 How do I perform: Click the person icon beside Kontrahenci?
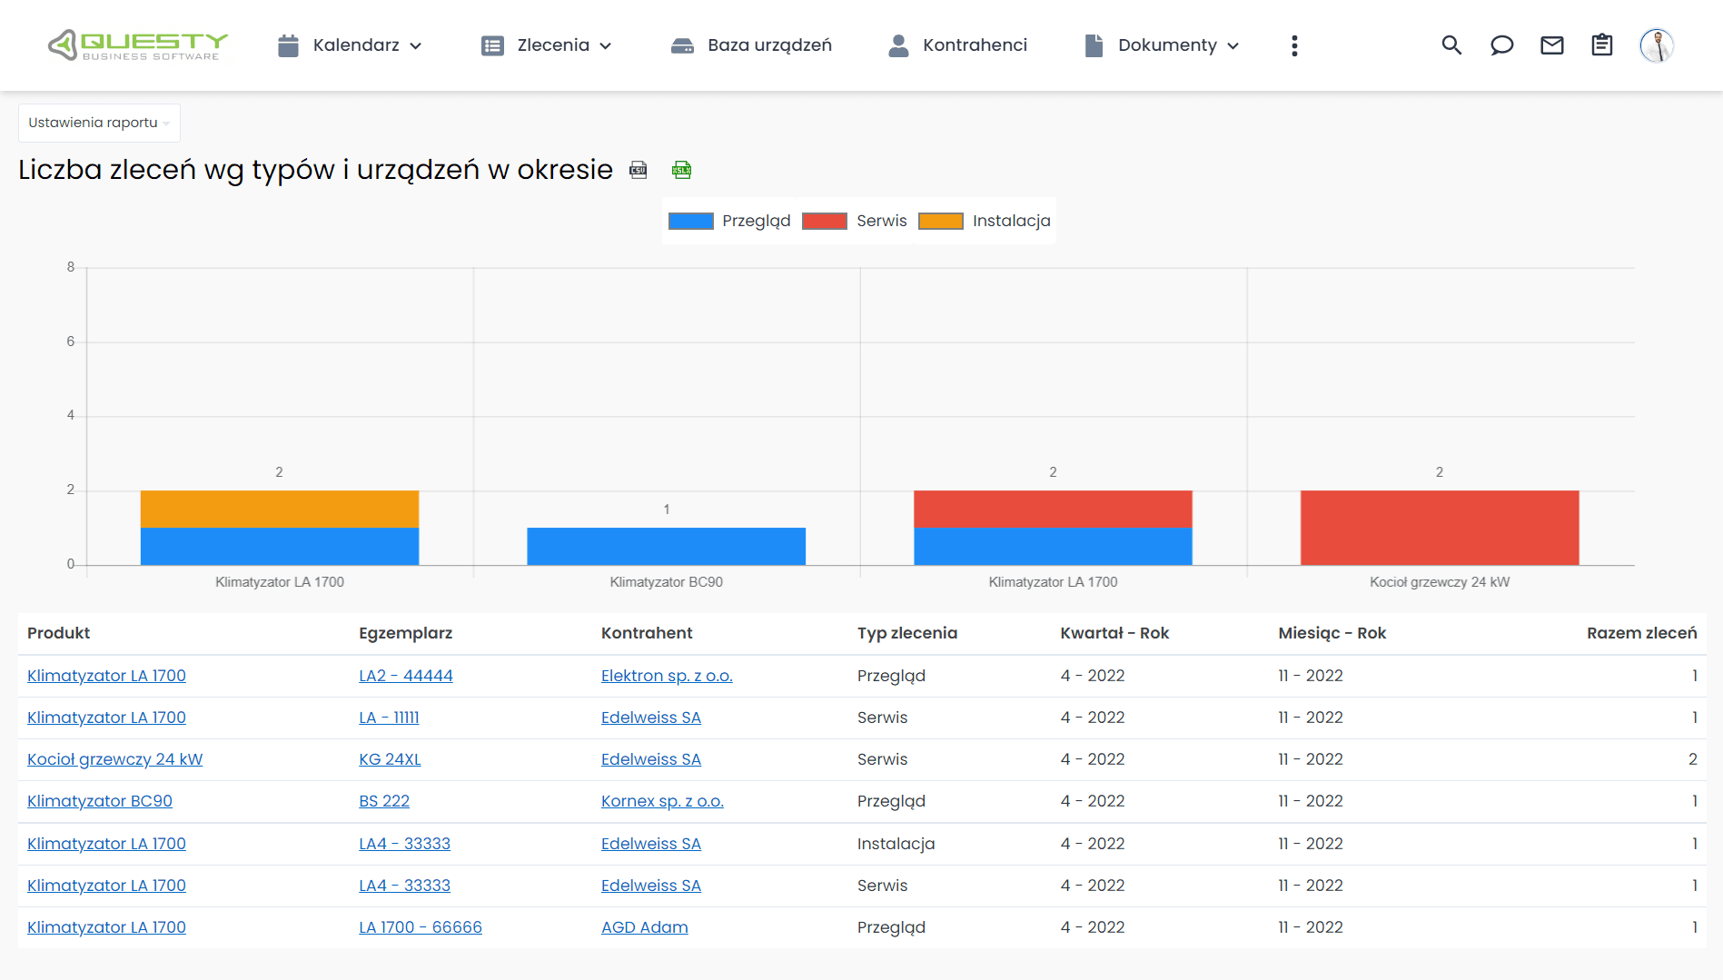(x=898, y=45)
